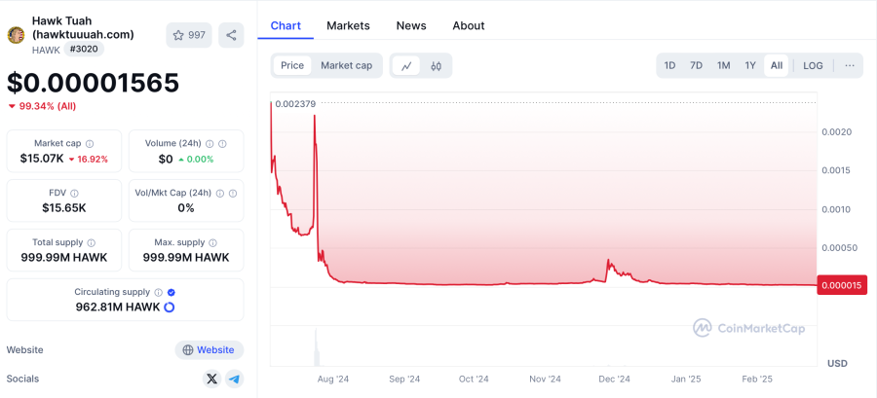Viewport: 877px width, 398px height.
Task: Select the 1Y time range
Action: 750,66
